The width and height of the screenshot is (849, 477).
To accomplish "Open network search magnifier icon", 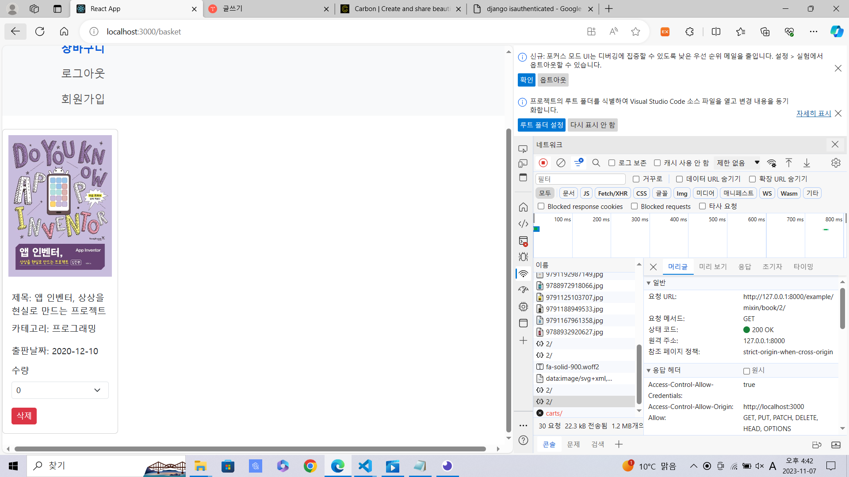I will 596,163.
